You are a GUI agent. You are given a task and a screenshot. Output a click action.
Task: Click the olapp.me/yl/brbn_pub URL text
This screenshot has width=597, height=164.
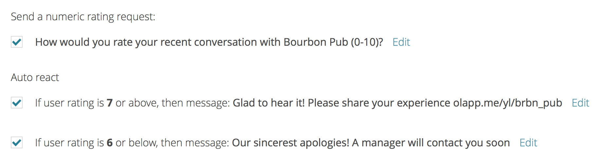coord(507,103)
